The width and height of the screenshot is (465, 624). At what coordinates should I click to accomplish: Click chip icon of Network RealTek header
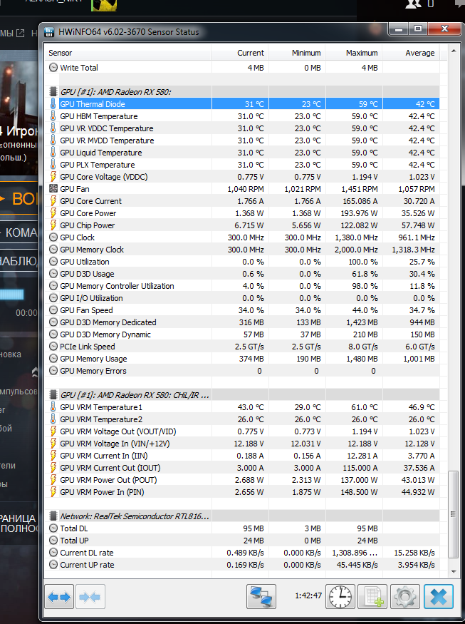tap(53, 516)
